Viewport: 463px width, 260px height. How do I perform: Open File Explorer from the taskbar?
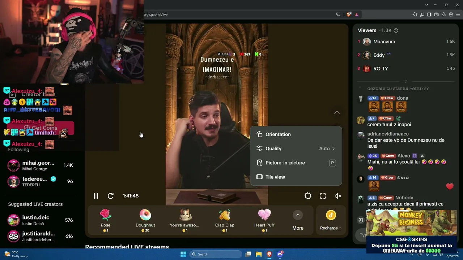tap(259, 254)
